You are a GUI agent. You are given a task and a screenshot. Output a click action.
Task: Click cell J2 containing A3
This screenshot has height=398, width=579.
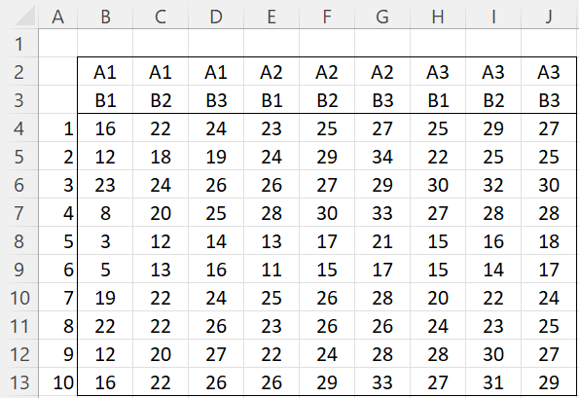549,72
